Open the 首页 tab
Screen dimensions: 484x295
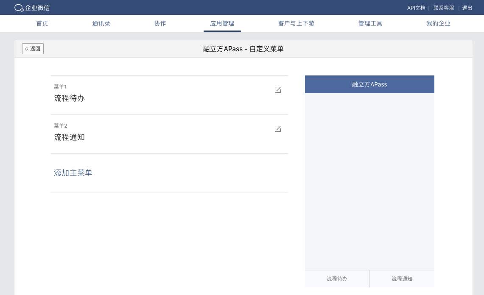click(x=42, y=23)
